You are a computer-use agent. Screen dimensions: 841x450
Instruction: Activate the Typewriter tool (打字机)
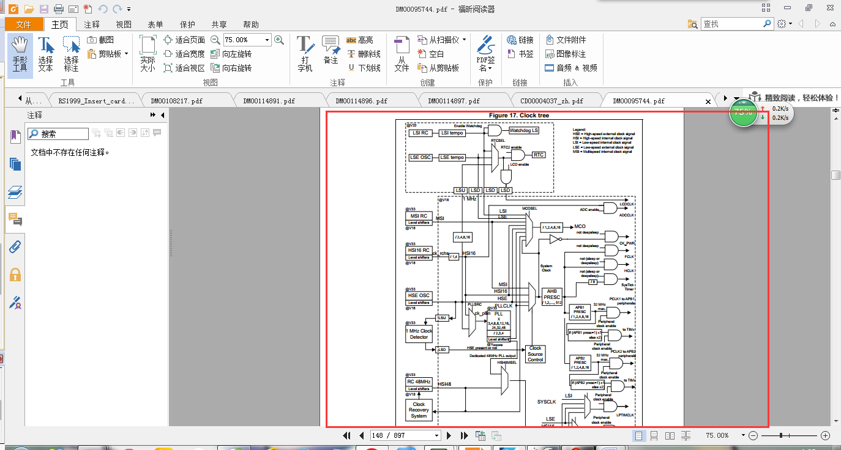pyautogui.click(x=305, y=54)
